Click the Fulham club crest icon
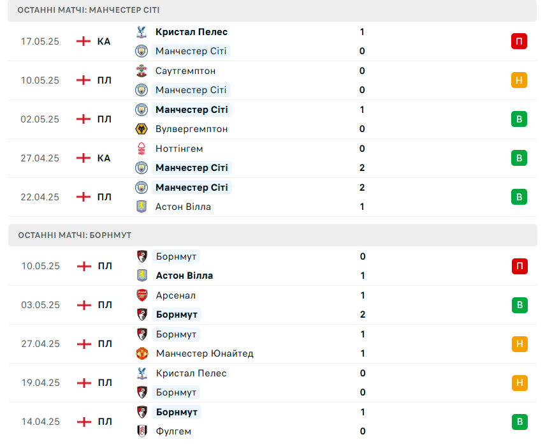Screen dimensions: 545x444 click(x=142, y=431)
